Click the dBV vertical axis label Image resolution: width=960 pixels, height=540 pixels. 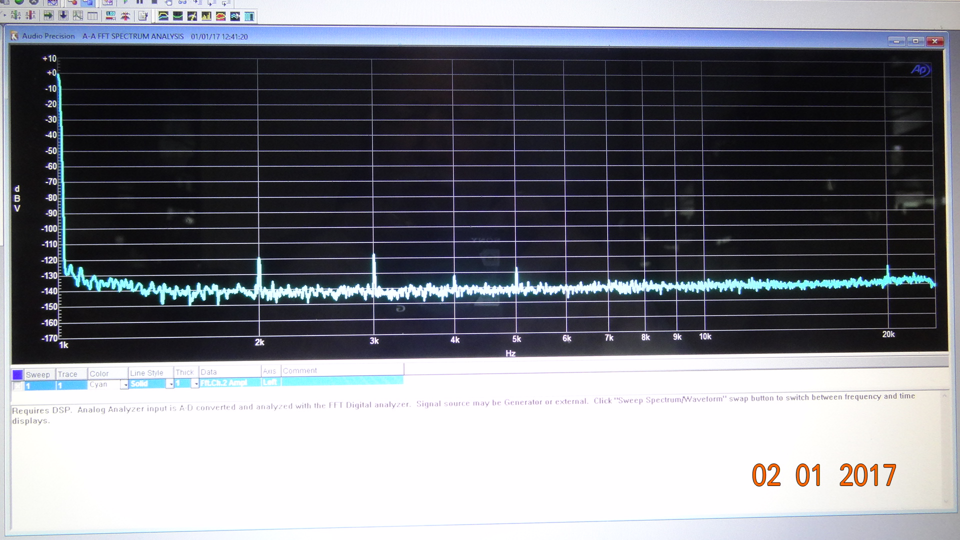pos(17,198)
